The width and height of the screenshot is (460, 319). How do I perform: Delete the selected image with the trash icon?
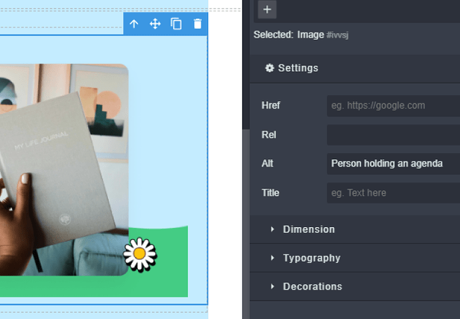pyautogui.click(x=198, y=24)
